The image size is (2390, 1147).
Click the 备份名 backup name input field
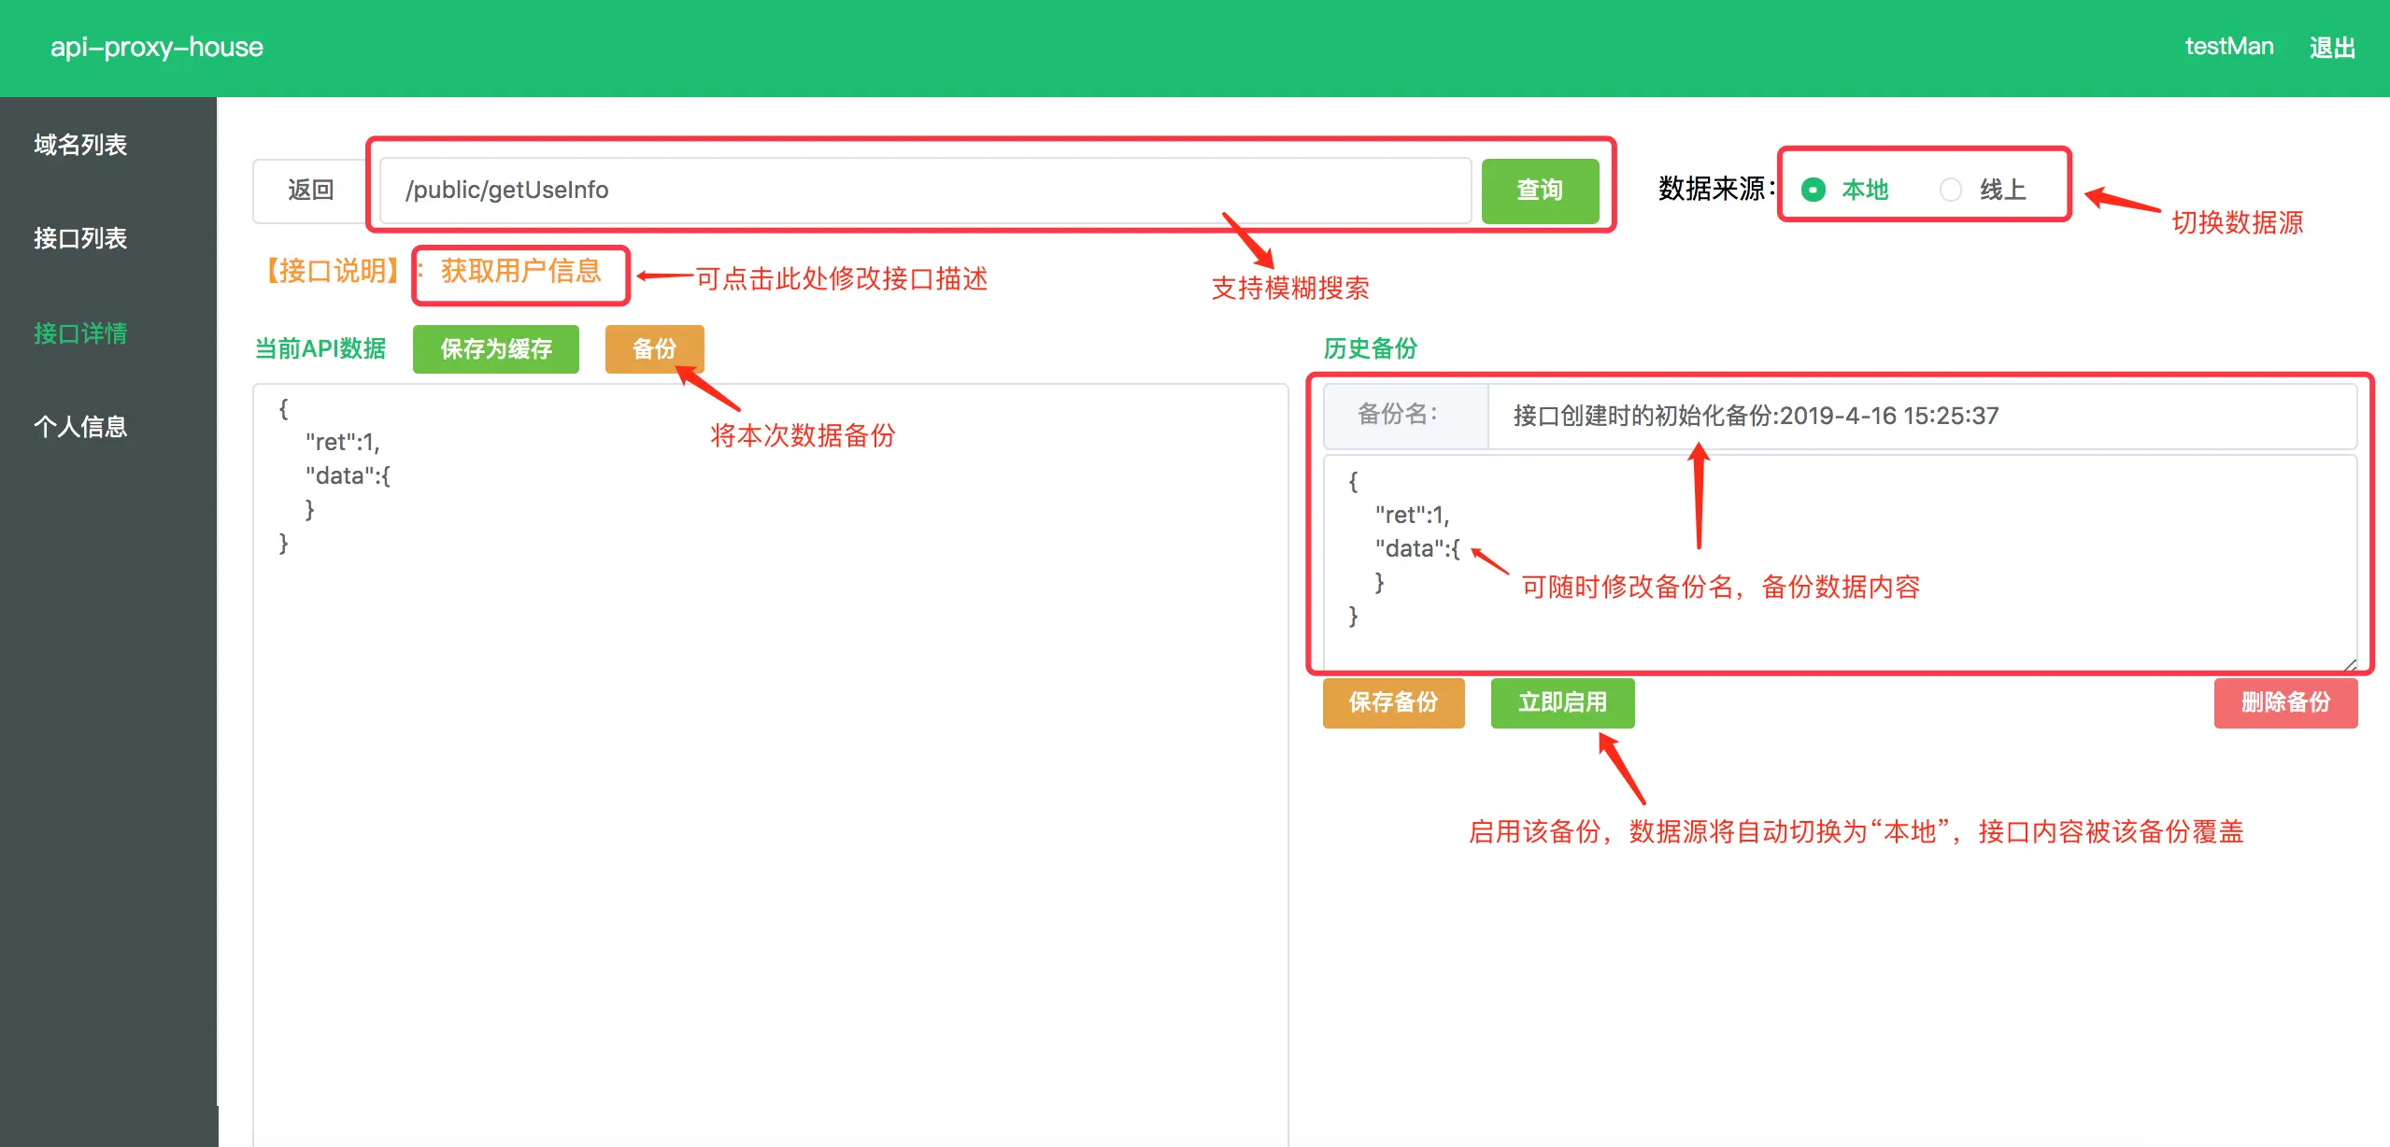coord(1915,417)
